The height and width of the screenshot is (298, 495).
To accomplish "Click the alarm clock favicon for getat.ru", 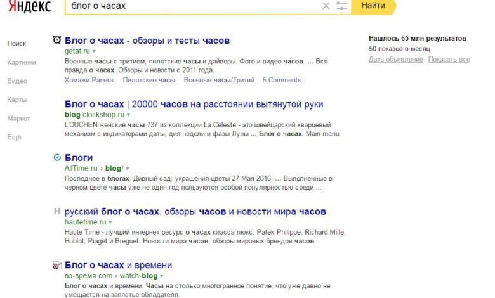I will (57, 40).
